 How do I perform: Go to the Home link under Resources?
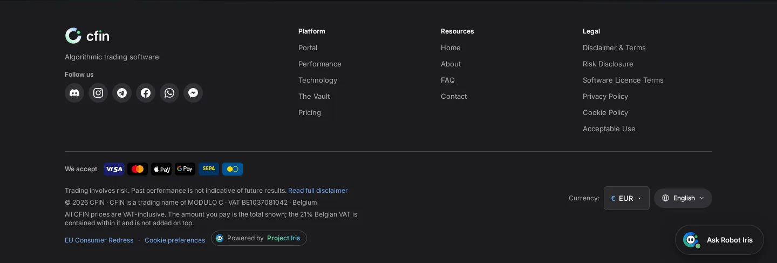point(451,48)
